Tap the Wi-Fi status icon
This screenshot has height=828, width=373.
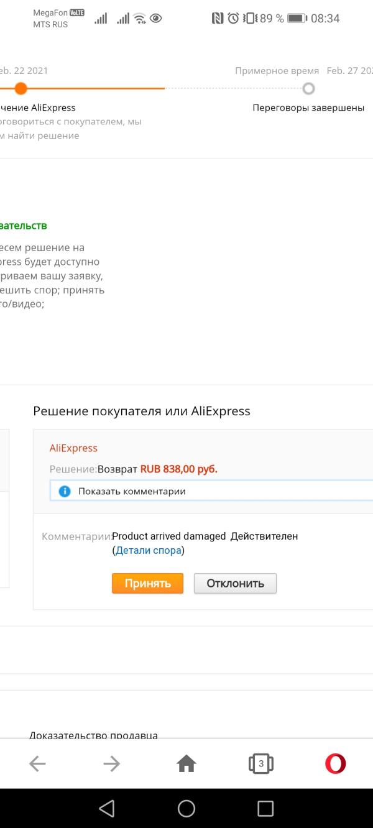[140, 19]
